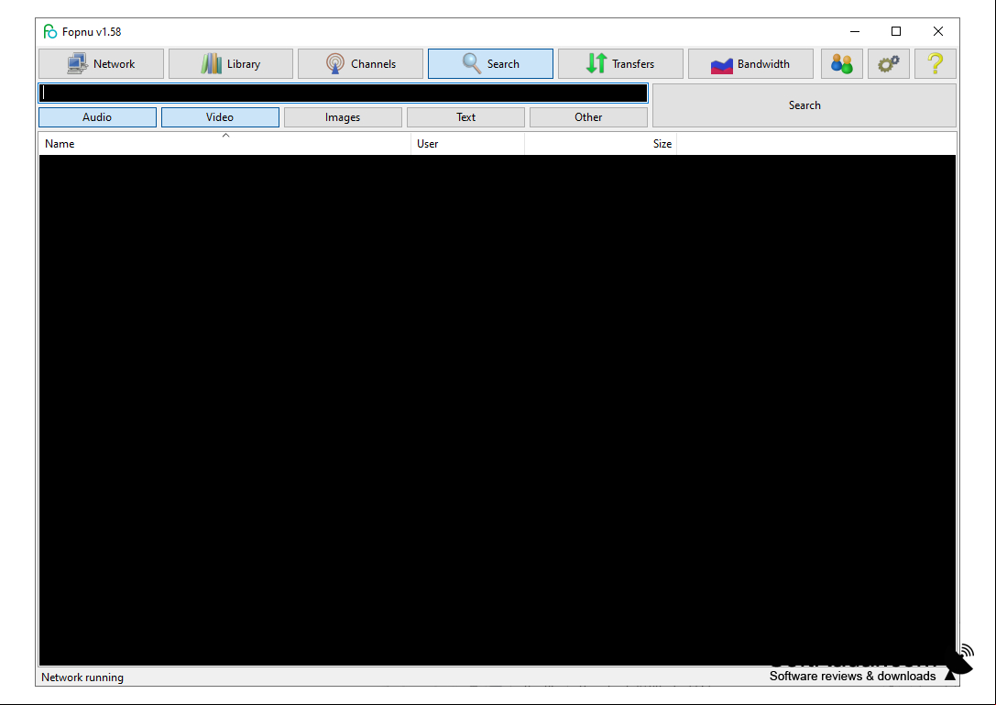This screenshot has height=705, width=996.
Task: Enable the Text file type filter
Action: point(465,117)
